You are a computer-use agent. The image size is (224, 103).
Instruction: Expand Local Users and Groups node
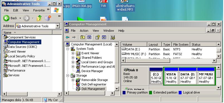[73, 62]
